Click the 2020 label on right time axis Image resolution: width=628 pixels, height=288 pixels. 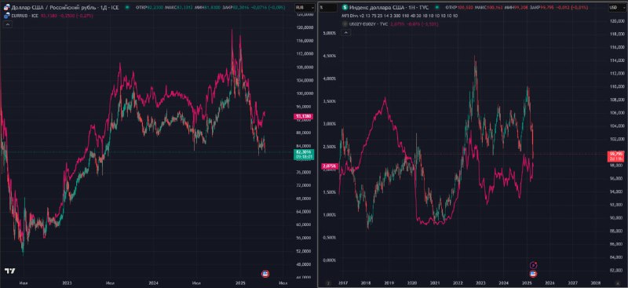[411, 283]
